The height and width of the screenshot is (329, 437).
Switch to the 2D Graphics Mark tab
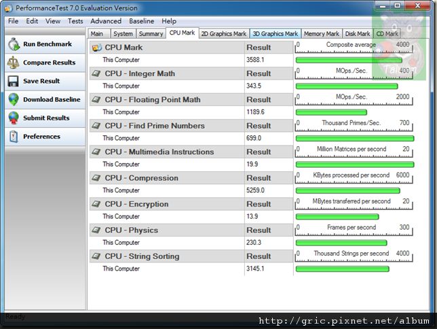pos(224,34)
